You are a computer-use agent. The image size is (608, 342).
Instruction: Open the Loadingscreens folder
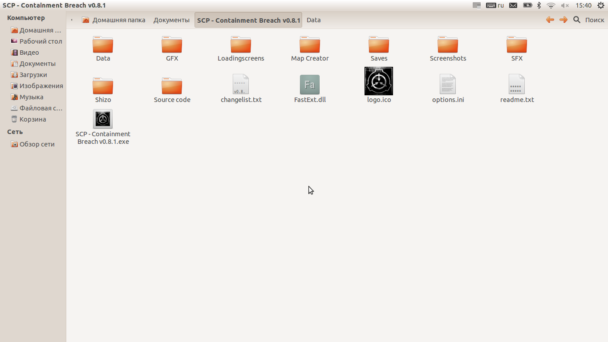tap(241, 45)
